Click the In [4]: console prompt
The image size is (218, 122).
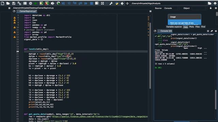point(158,68)
